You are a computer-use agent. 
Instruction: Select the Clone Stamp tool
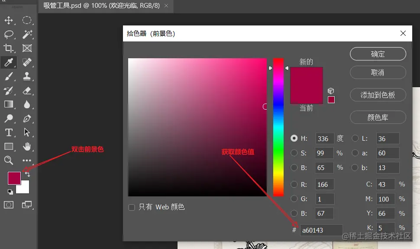27,77
